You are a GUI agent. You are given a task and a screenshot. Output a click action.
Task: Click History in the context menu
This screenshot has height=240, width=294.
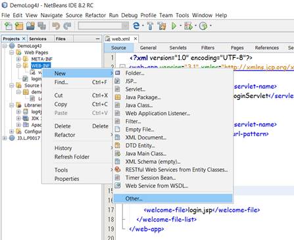point(77,148)
